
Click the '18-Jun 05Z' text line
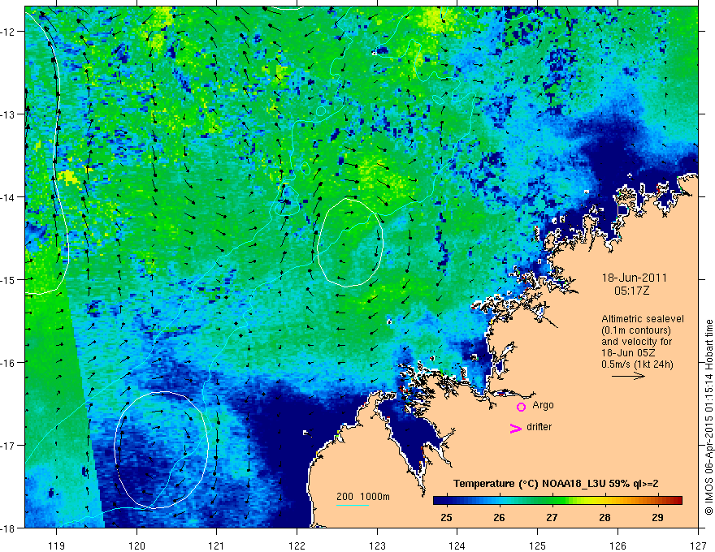(x=629, y=353)
